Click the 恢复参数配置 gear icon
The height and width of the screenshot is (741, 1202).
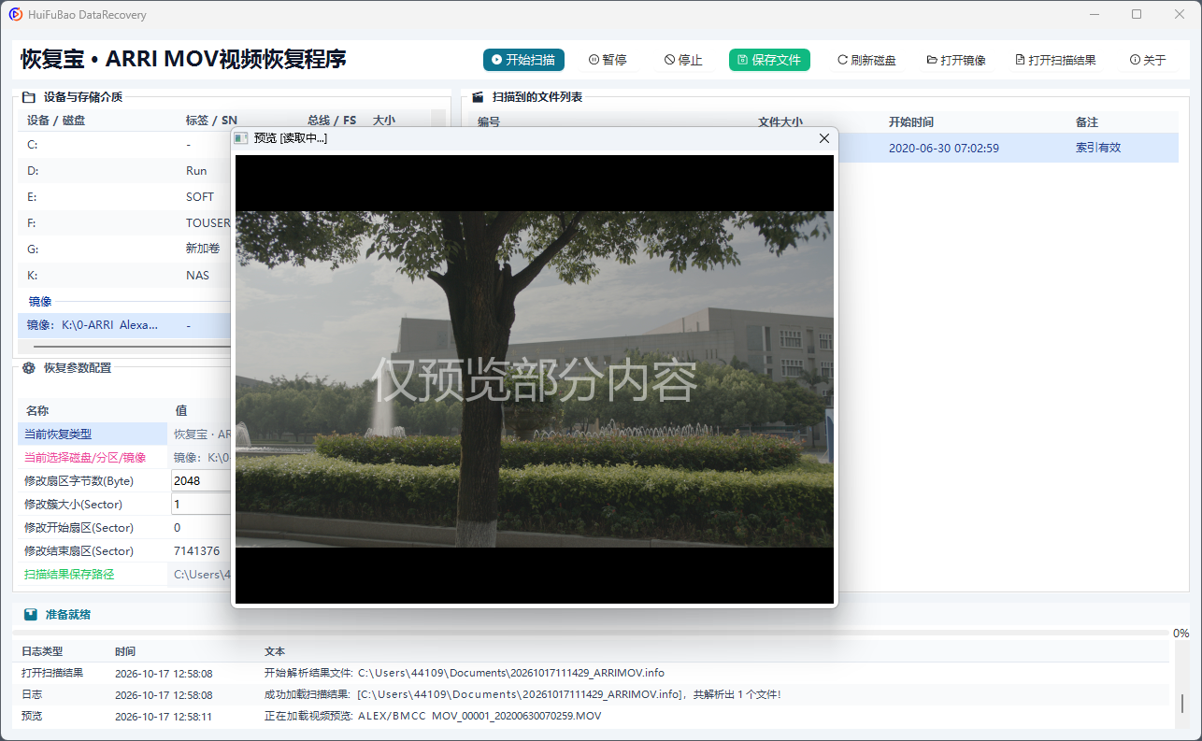tap(28, 367)
